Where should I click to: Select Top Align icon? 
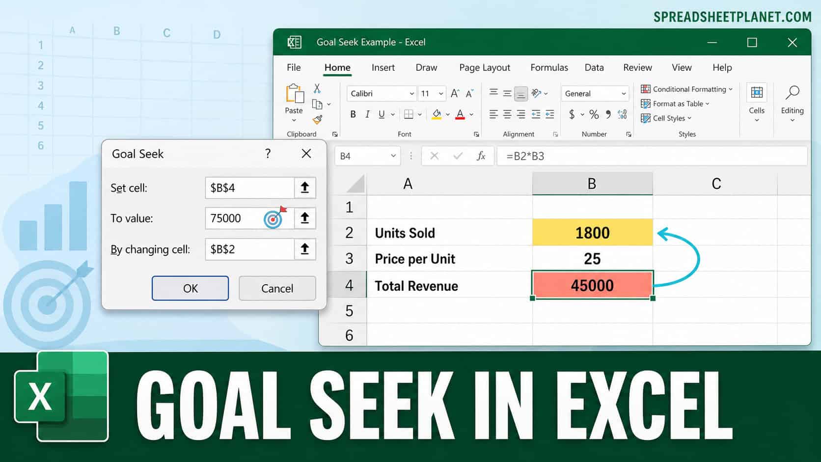tap(493, 93)
